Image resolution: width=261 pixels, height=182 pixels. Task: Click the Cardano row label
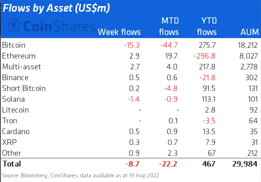(x=16, y=132)
